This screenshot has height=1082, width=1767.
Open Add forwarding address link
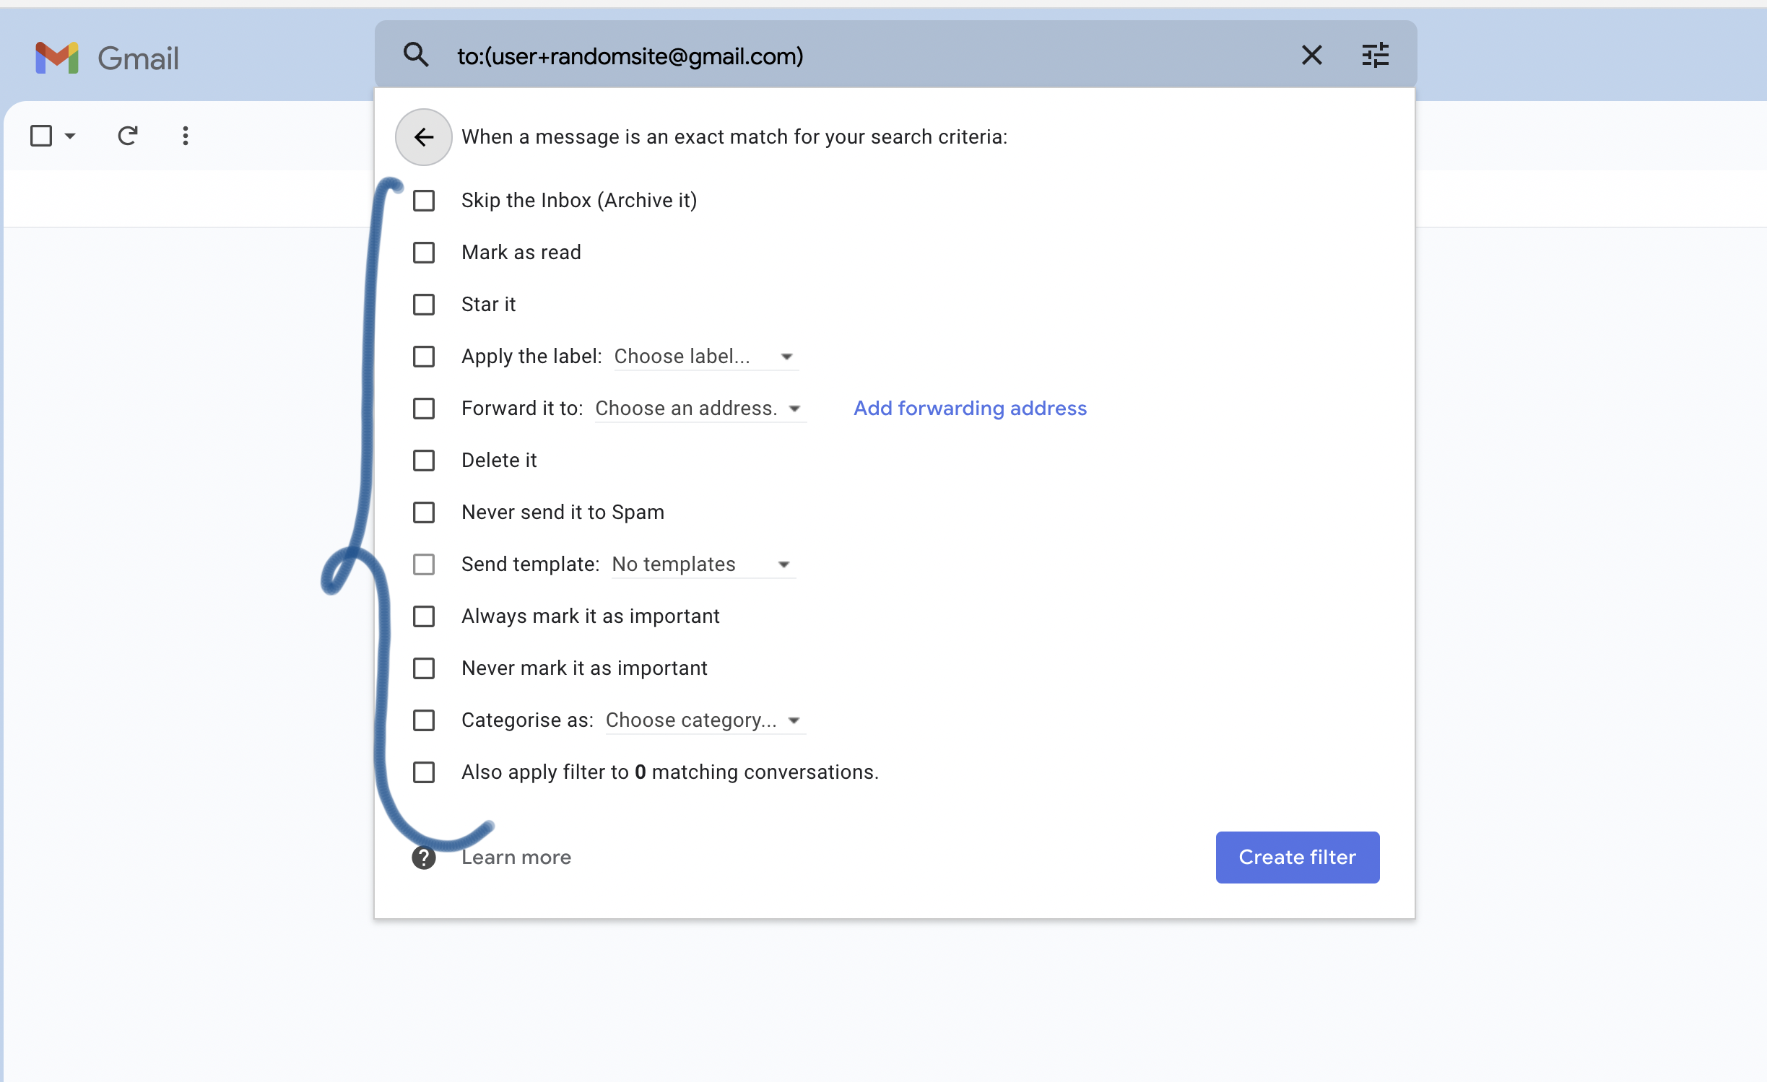(x=970, y=409)
